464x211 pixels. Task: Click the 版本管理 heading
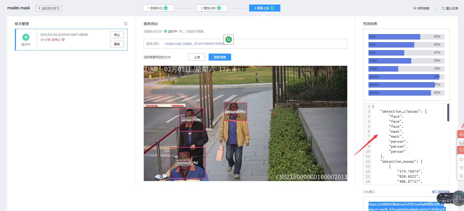pyautogui.click(x=22, y=24)
